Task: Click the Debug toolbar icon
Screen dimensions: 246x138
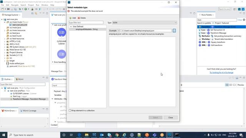Action: tap(20, 9)
